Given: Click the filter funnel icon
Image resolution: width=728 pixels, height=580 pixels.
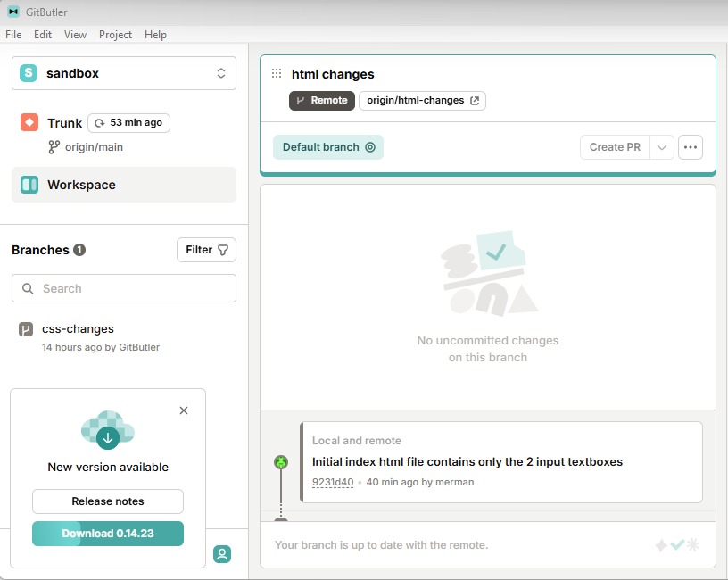Looking at the screenshot, I should [223, 250].
